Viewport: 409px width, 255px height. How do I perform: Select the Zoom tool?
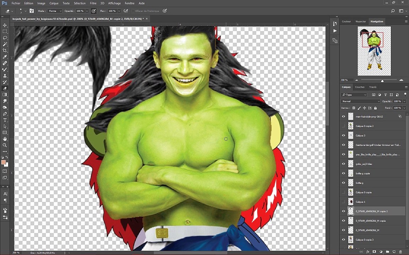pyautogui.click(x=5, y=145)
